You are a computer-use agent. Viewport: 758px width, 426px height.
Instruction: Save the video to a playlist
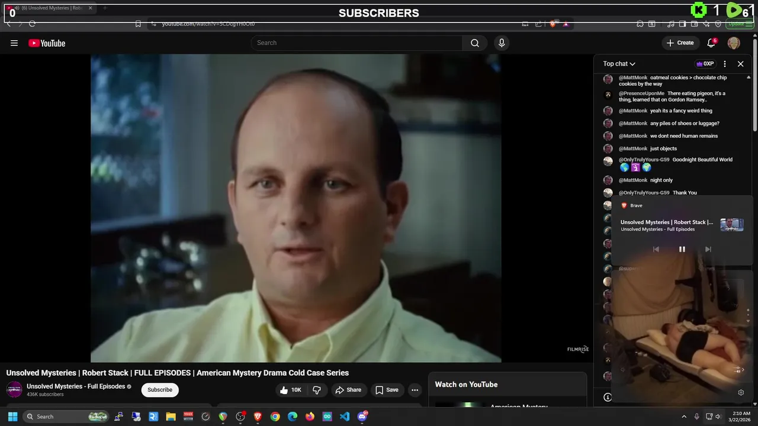click(x=387, y=390)
